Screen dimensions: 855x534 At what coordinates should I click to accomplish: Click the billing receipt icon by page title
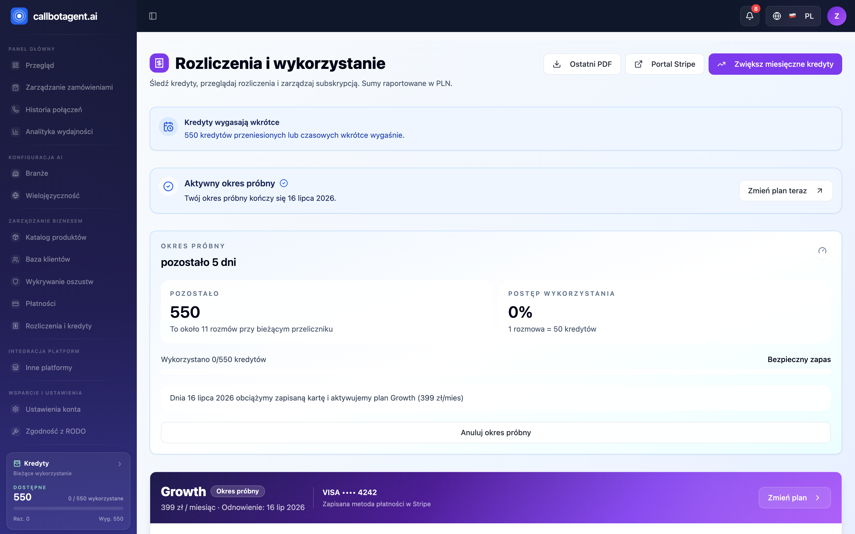159,63
